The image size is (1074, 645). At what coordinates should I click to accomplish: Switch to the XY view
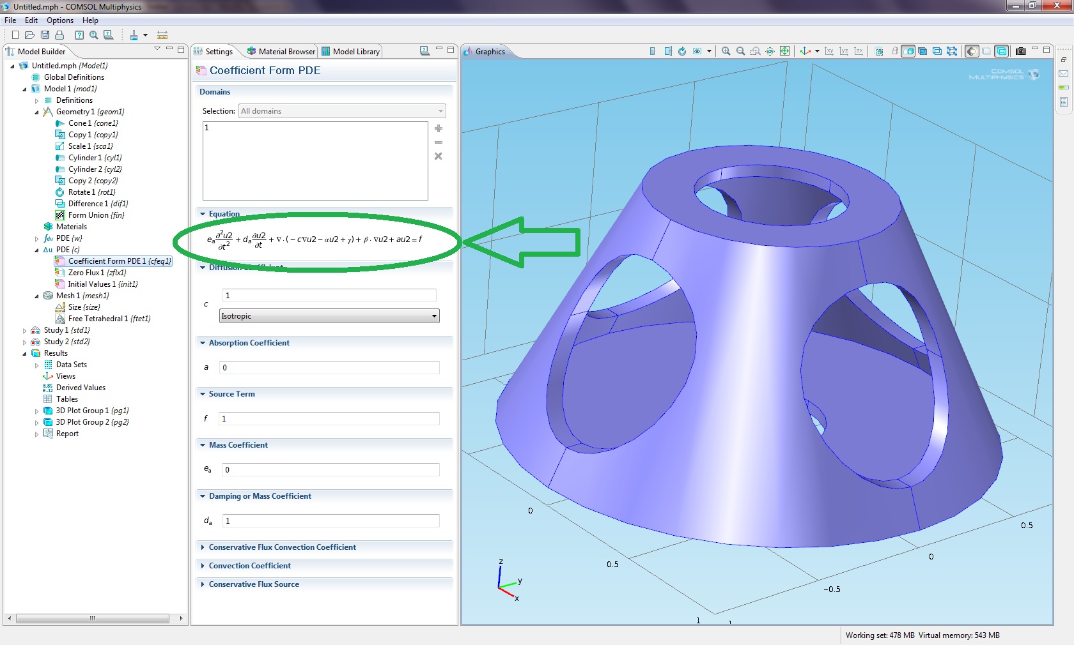click(829, 51)
